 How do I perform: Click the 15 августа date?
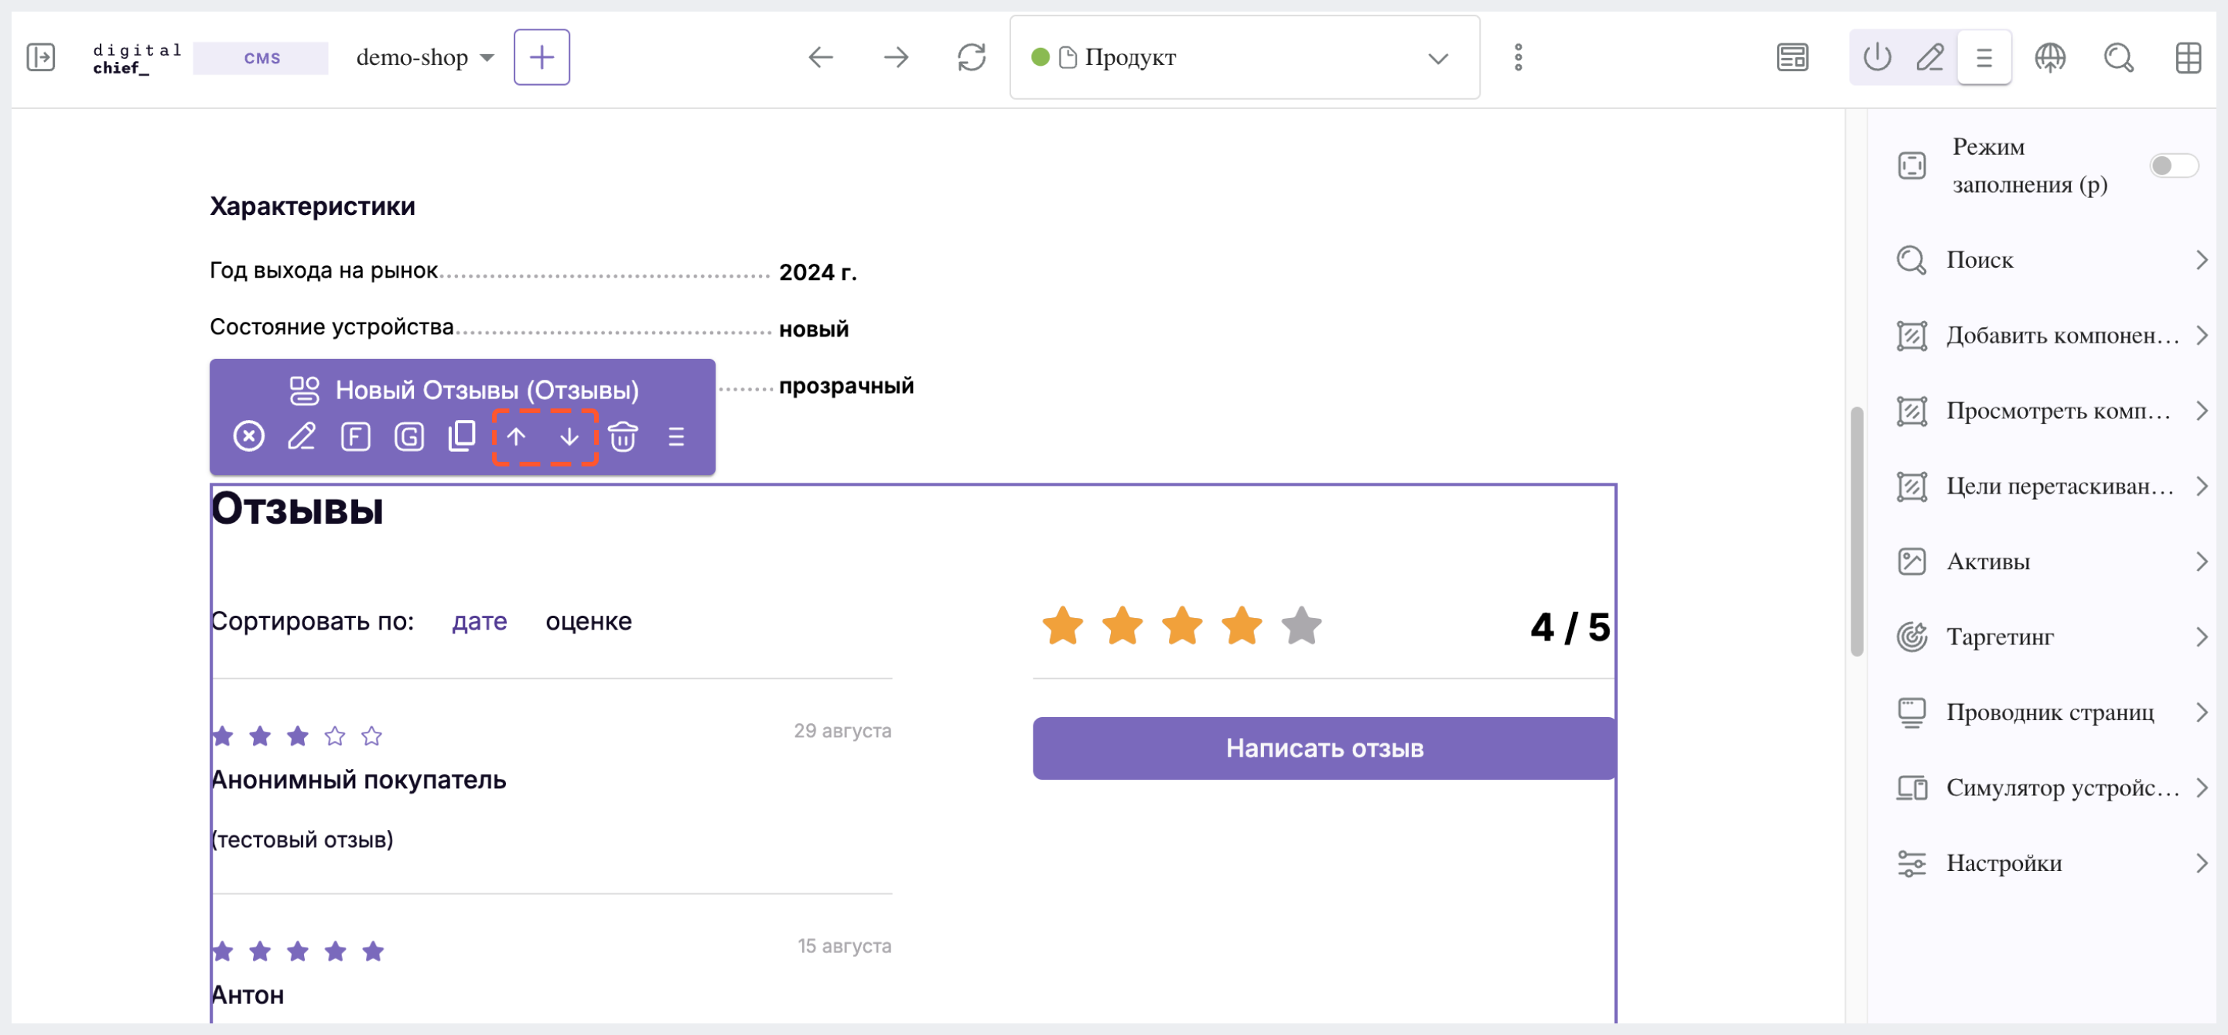(x=844, y=946)
